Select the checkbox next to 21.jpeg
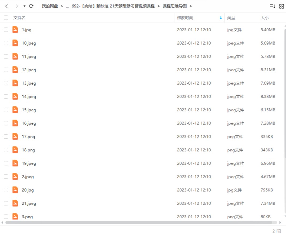This screenshot has width=286, height=234. pyautogui.click(x=6, y=203)
